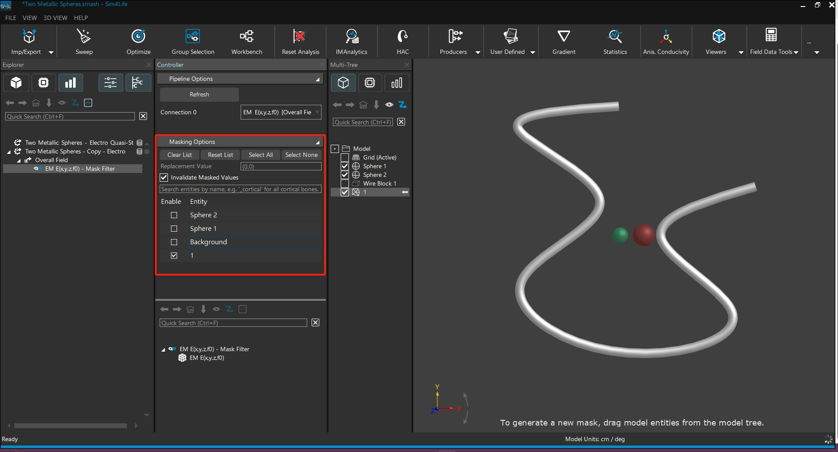Click the Select All button
Image resolution: width=838 pixels, height=452 pixels.
pos(261,155)
